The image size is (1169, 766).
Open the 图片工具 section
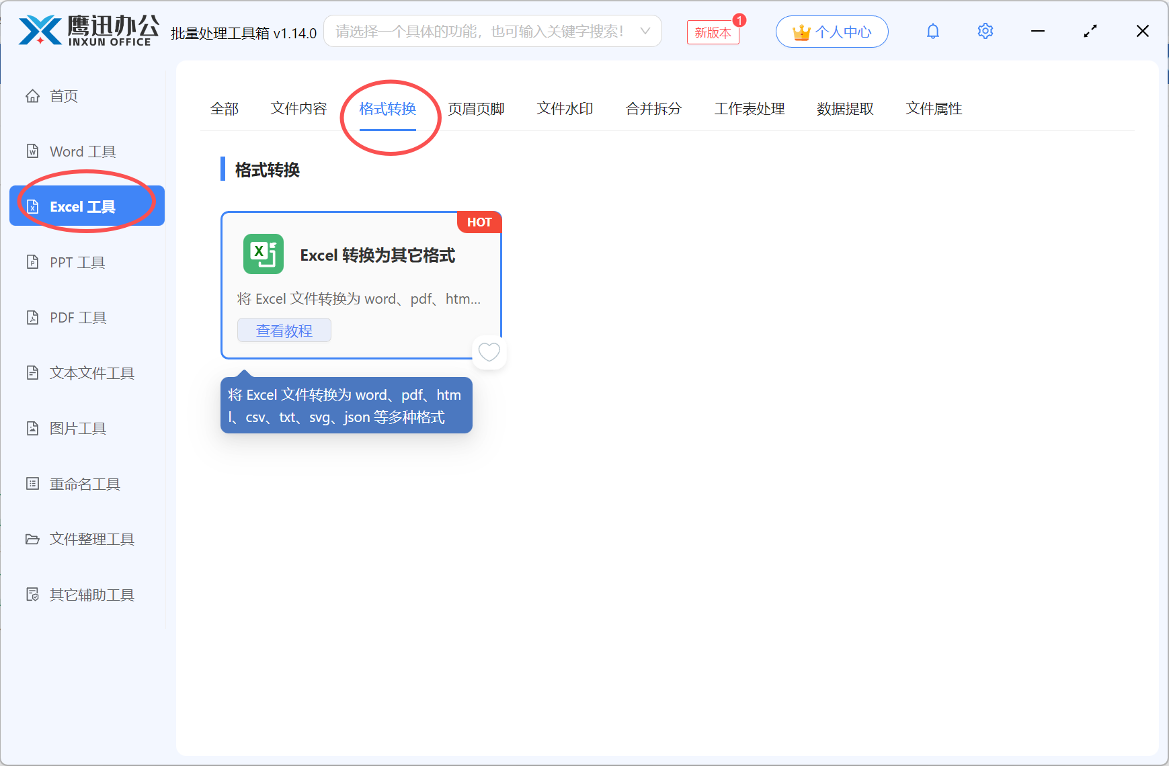coord(77,428)
